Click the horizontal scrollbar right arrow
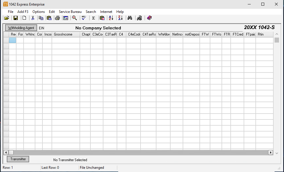Screen dimensions: 284x172 (270, 152)
